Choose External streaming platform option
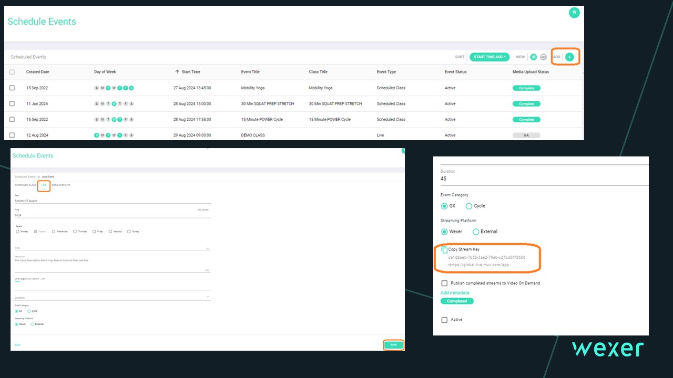The width and height of the screenshot is (673, 378). [x=476, y=232]
